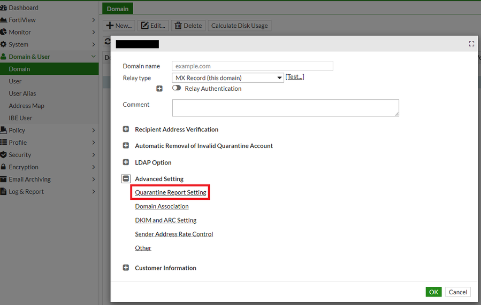Click the System gear icon
This screenshot has width=481, height=305.
pos(4,44)
